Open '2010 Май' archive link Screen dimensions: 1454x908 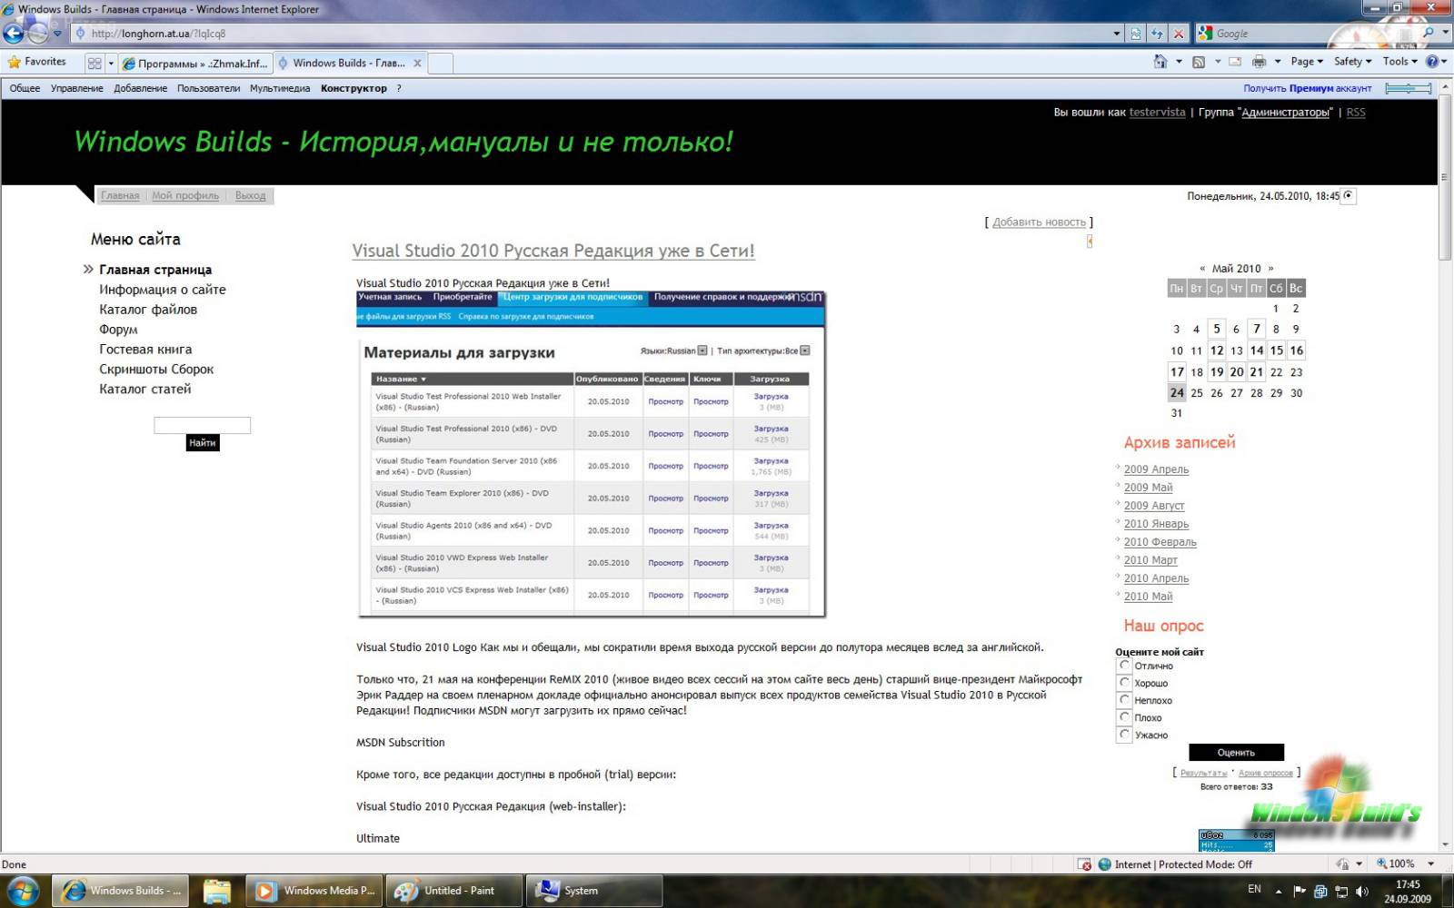coord(1148,597)
